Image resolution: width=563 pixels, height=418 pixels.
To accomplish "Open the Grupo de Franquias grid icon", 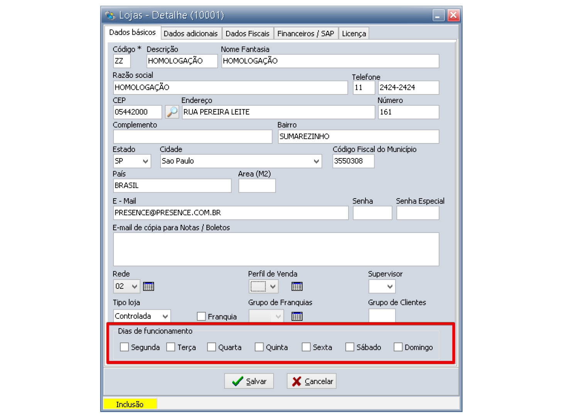I will click(x=297, y=317).
